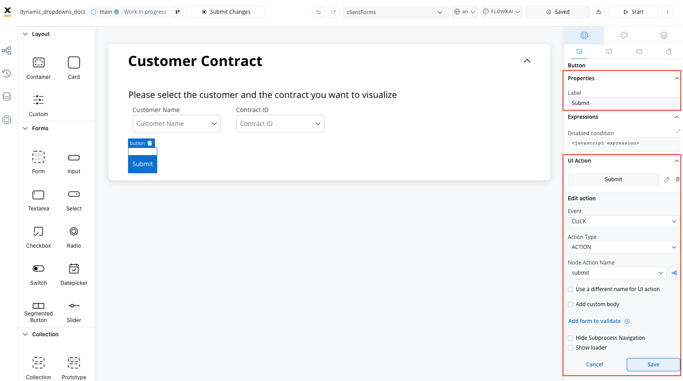This screenshot has height=381, width=683.
Task: Collapse the Expressions section
Action: click(x=676, y=117)
